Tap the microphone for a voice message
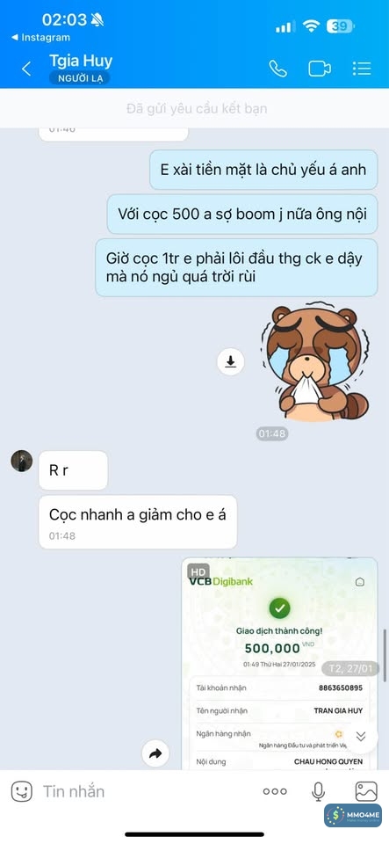This screenshot has height=844, width=389. pos(318,791)
